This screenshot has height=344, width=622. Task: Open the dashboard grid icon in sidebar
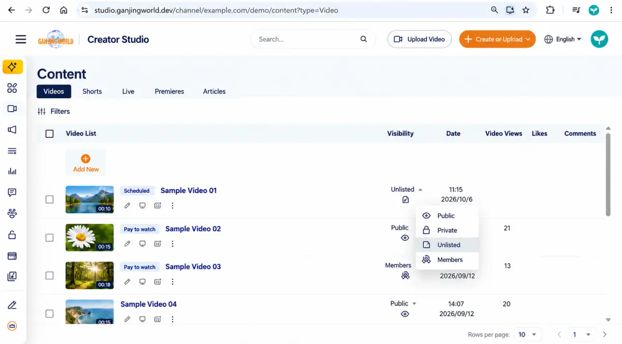click(x=12, y=88)
